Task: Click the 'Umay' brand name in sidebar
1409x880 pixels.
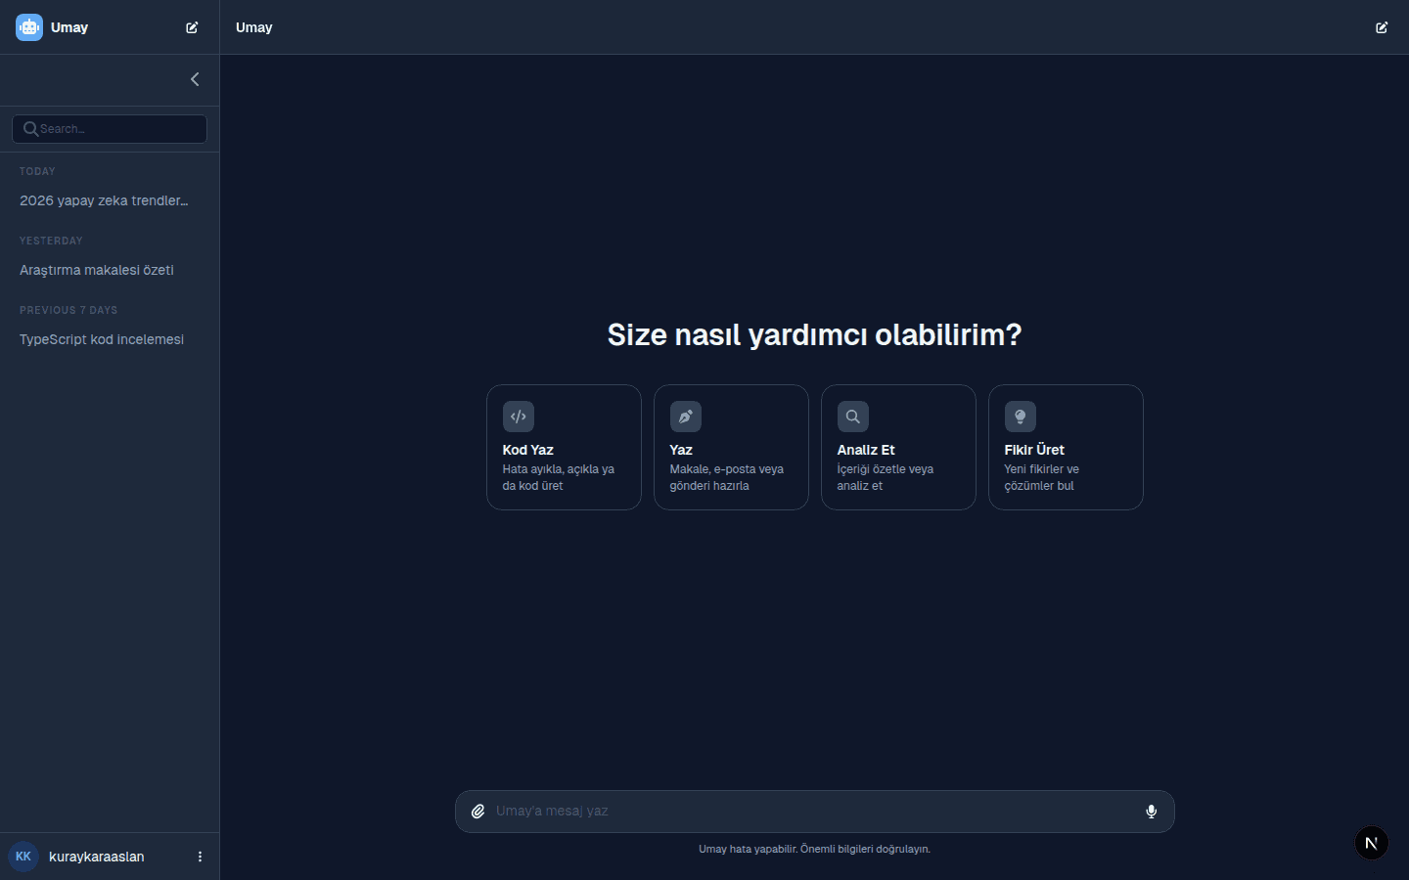Action: point(69,27)
